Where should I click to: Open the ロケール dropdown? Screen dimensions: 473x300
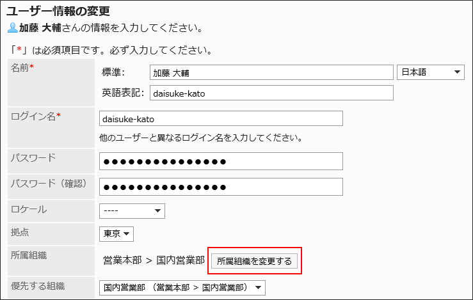click(132, 211)
